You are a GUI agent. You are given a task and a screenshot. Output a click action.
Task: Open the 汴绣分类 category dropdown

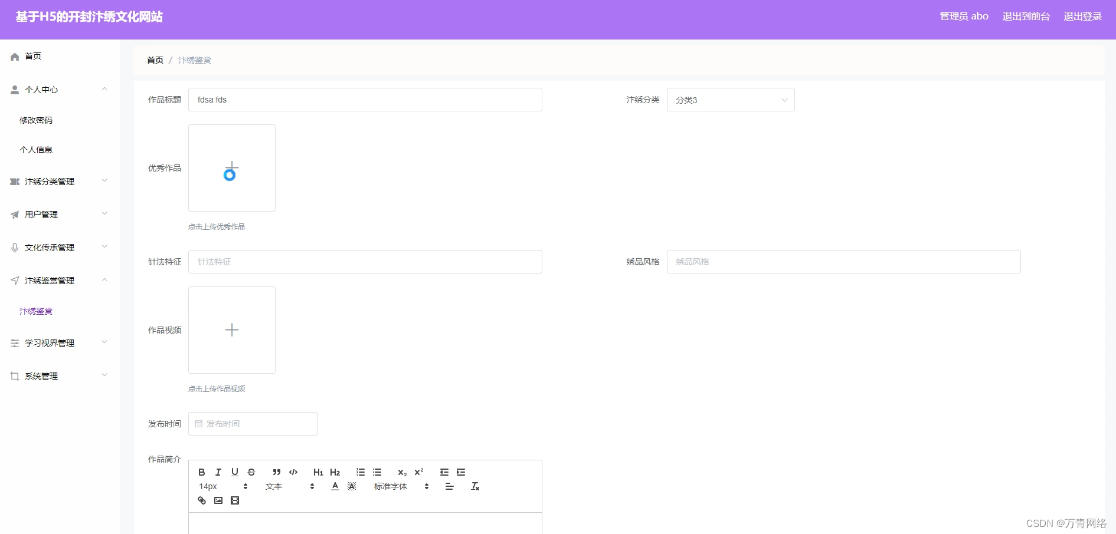click(x=730, y=100)
